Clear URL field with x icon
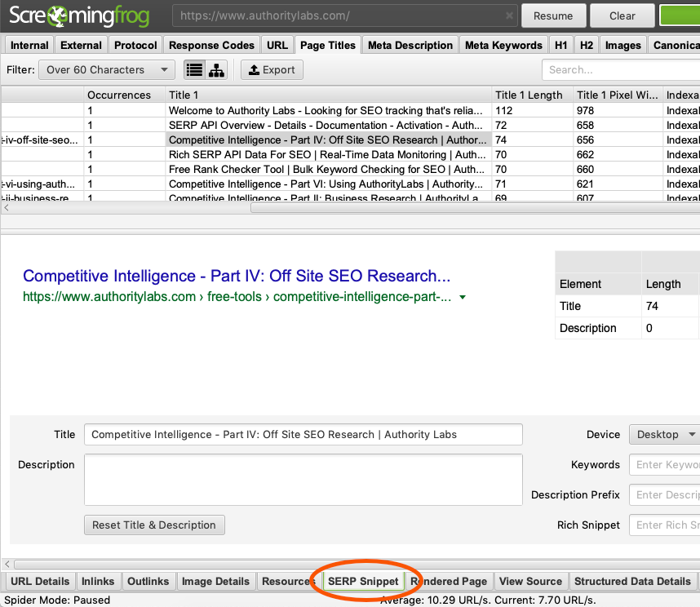The width and height of the screenshot is (700, 607). [x=509, y=16]
